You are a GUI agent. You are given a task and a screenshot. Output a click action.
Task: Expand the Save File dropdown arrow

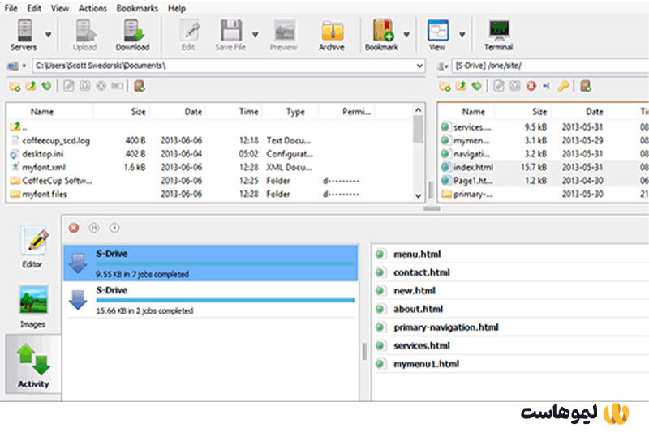click(256, 35)
